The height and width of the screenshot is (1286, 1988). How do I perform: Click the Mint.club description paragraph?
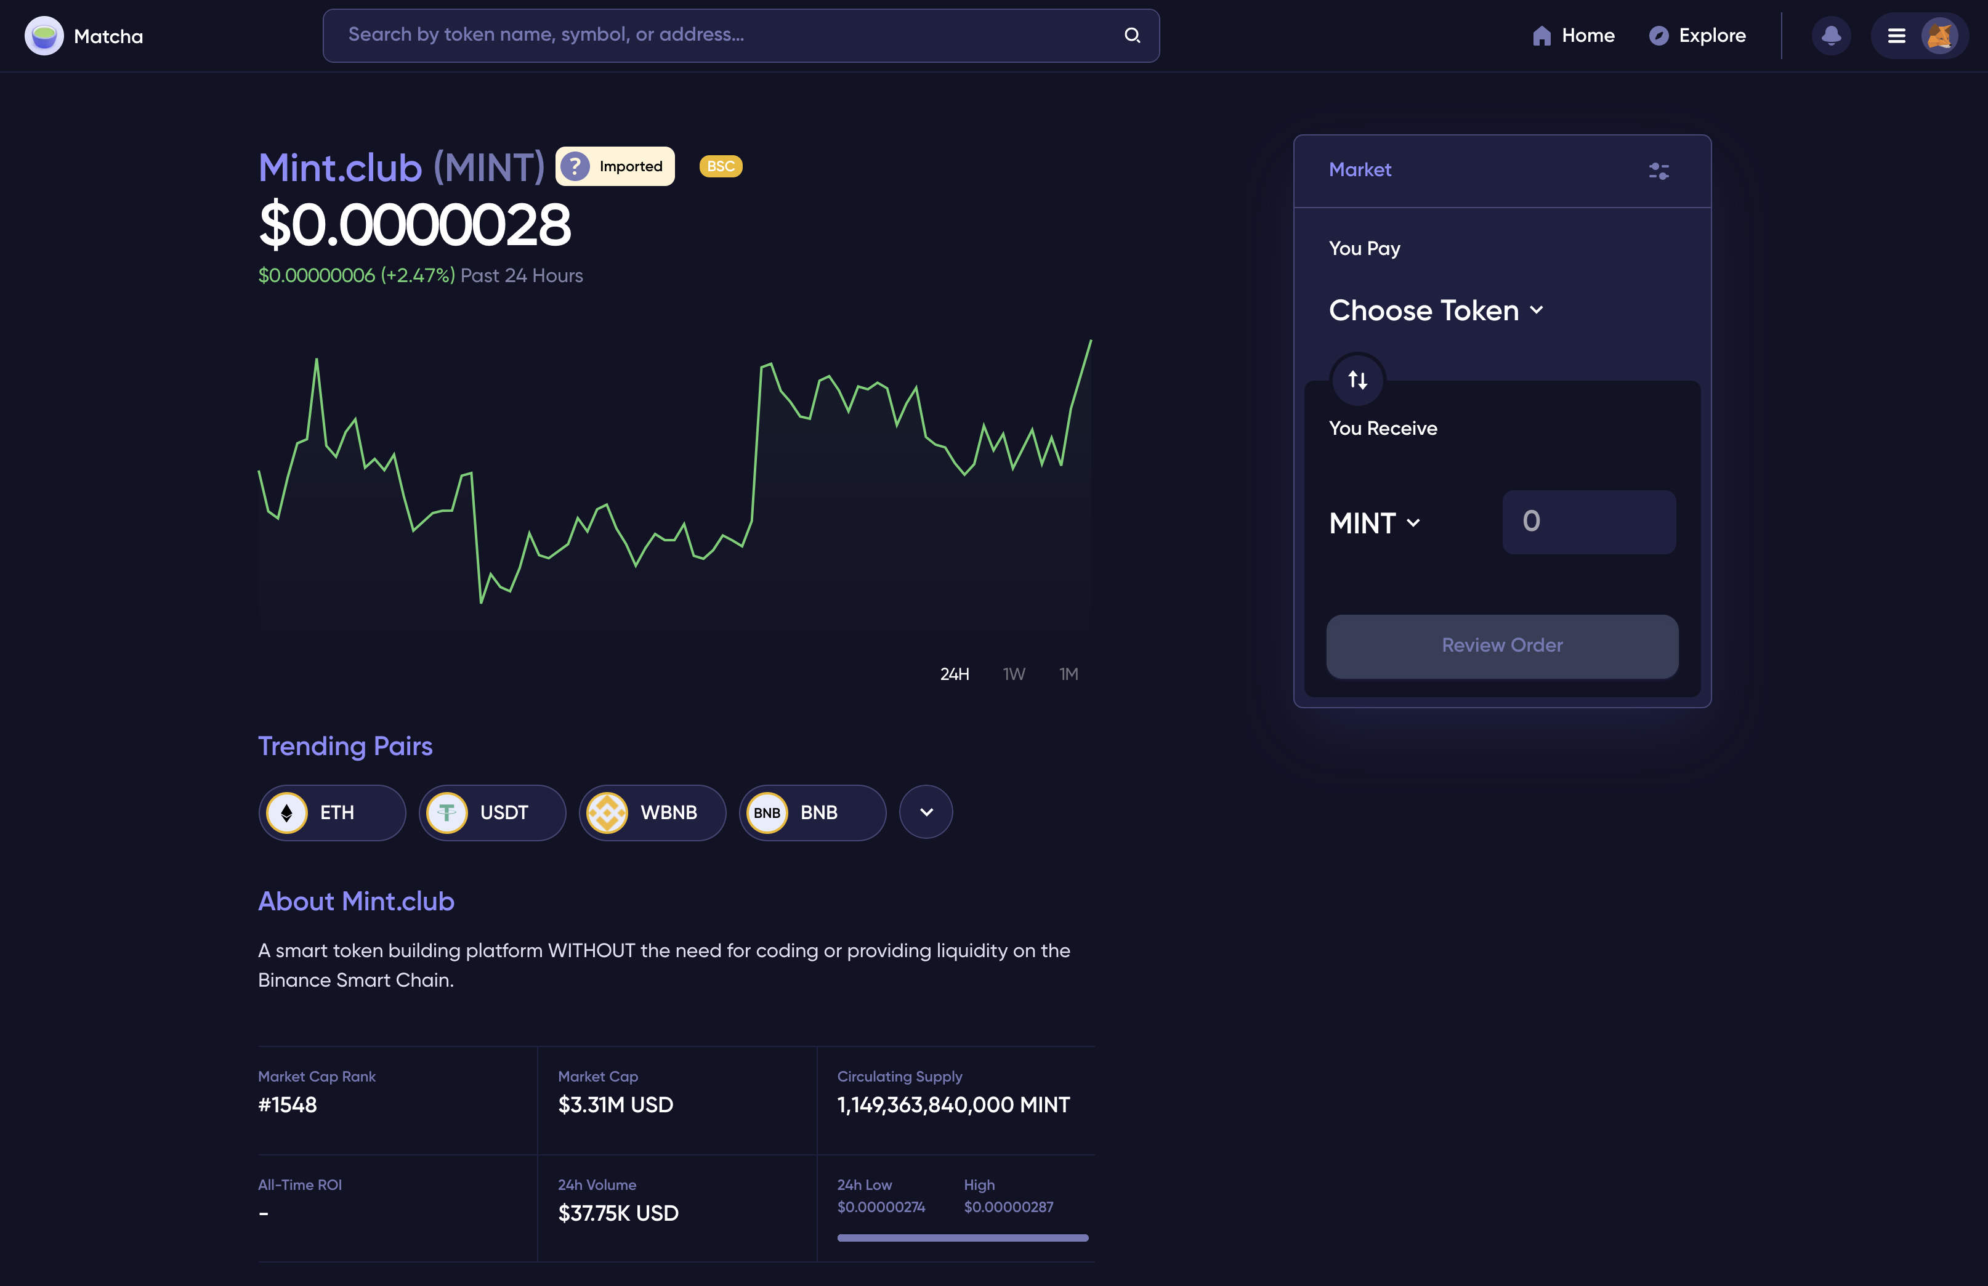(x=664, y=965)
